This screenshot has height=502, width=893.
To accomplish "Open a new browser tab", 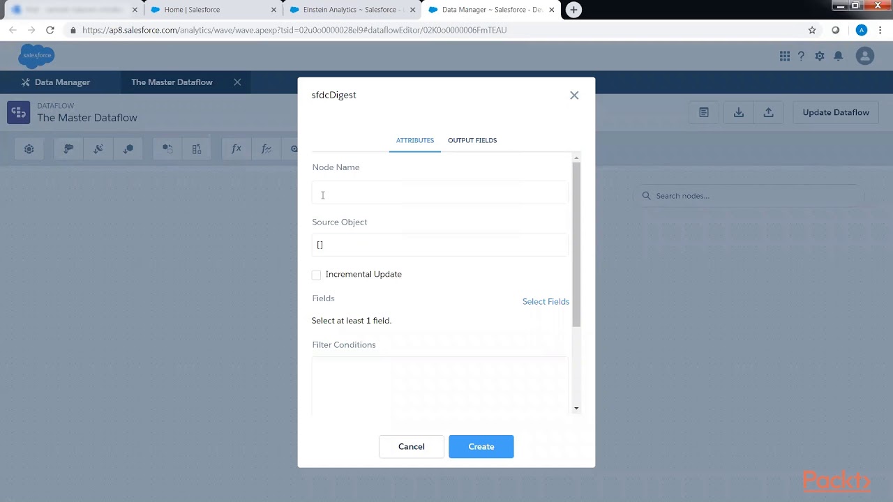I will tap(573, 10).
